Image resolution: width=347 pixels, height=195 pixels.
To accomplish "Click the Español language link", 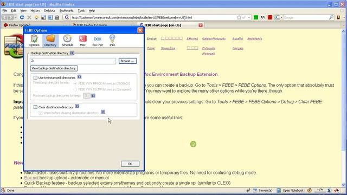I will click(x=237, y=38).
